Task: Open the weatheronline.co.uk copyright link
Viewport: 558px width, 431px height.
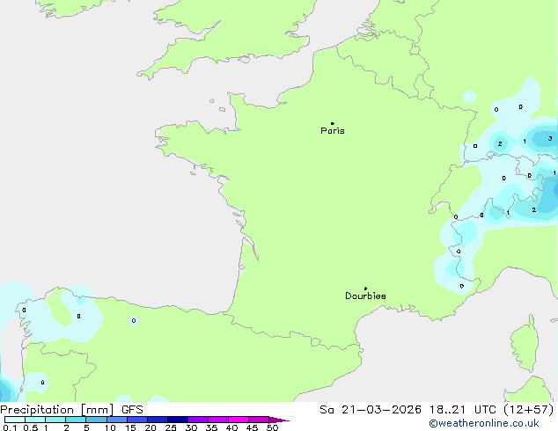Action: pos(484,423)
